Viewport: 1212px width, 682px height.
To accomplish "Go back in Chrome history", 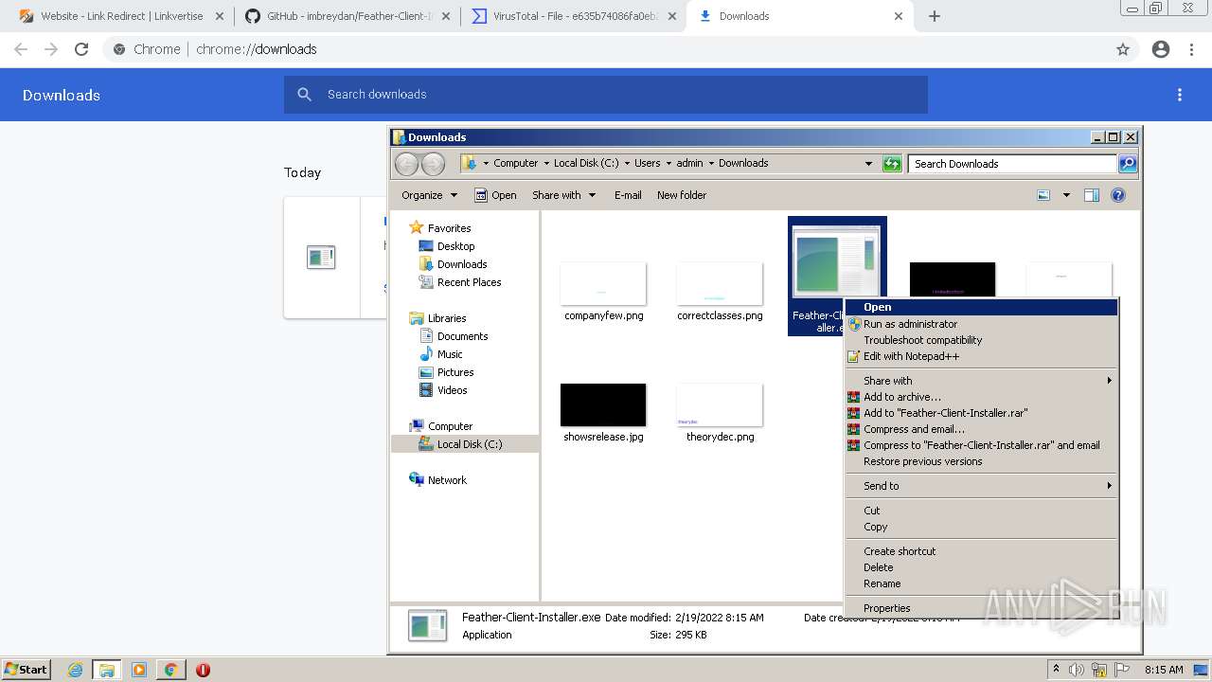I will [x=21, y=49].
